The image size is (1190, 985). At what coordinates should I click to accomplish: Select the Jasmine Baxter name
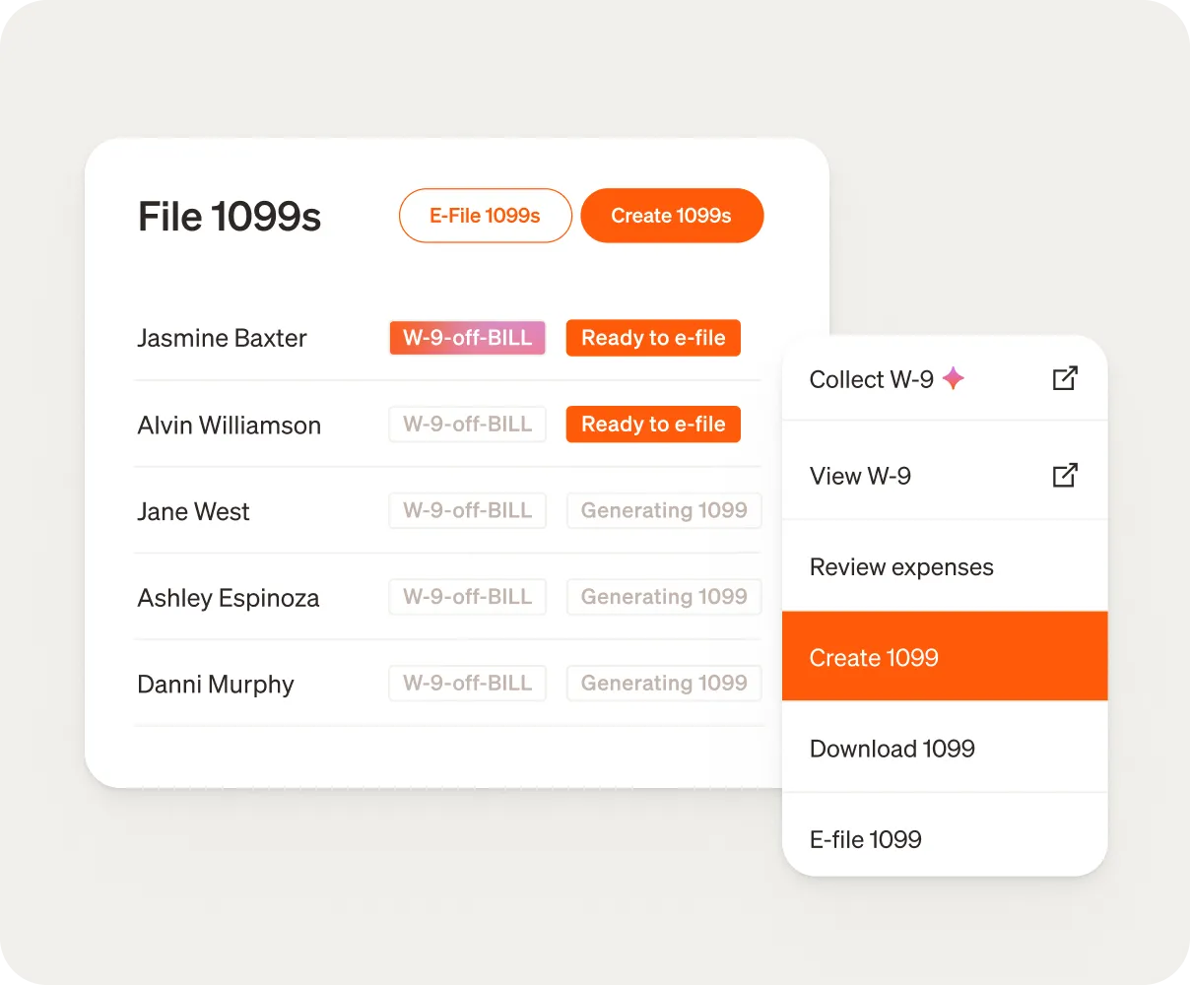[222, 339]
